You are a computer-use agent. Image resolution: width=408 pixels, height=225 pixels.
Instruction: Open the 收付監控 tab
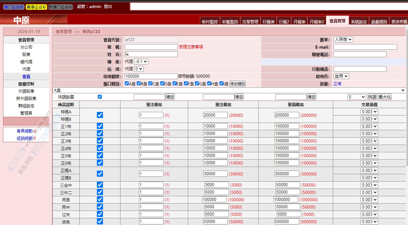(x=210, y=22)
